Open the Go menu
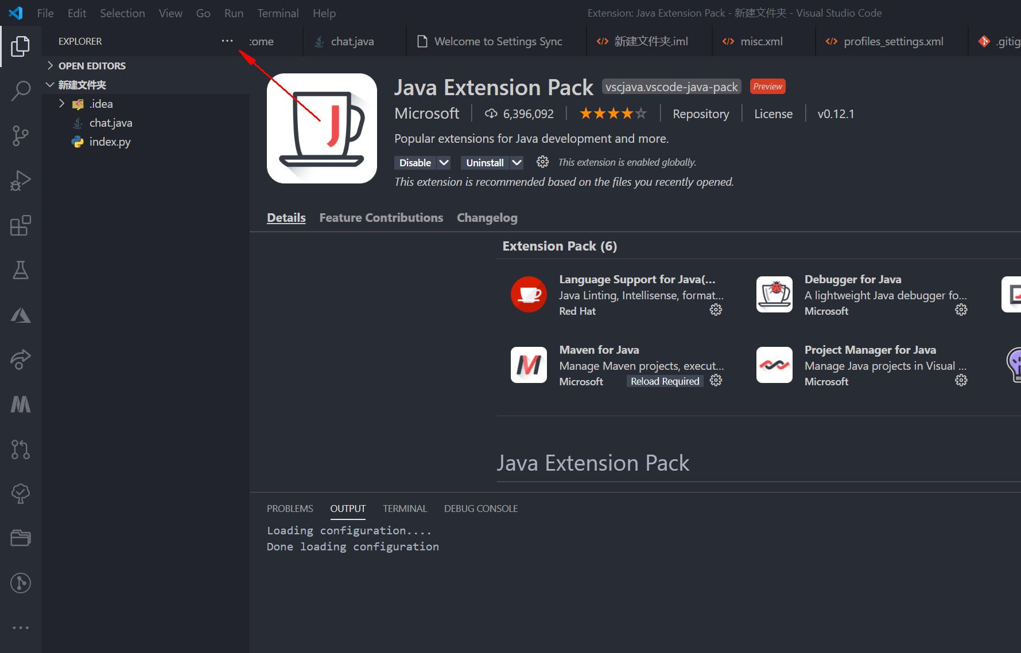Viewport: 1021px width, 653px height. point(203,13)
